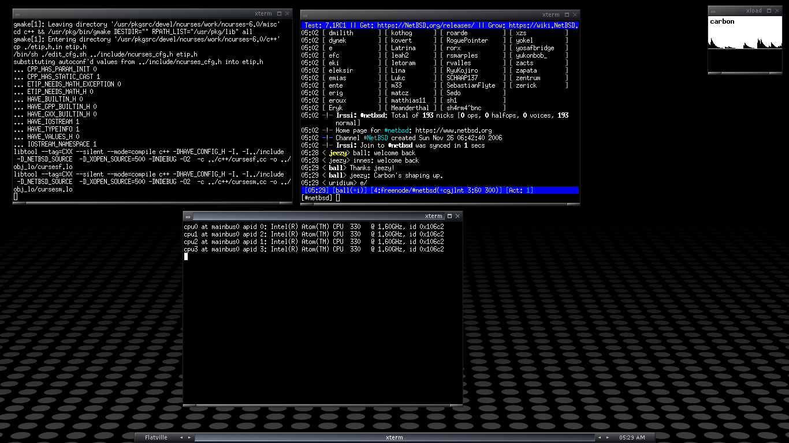This screenshot has width=789, height=443.
Task: Click the 'cp ./etip.h.in etip.h' line
Action: coord(50,47)
